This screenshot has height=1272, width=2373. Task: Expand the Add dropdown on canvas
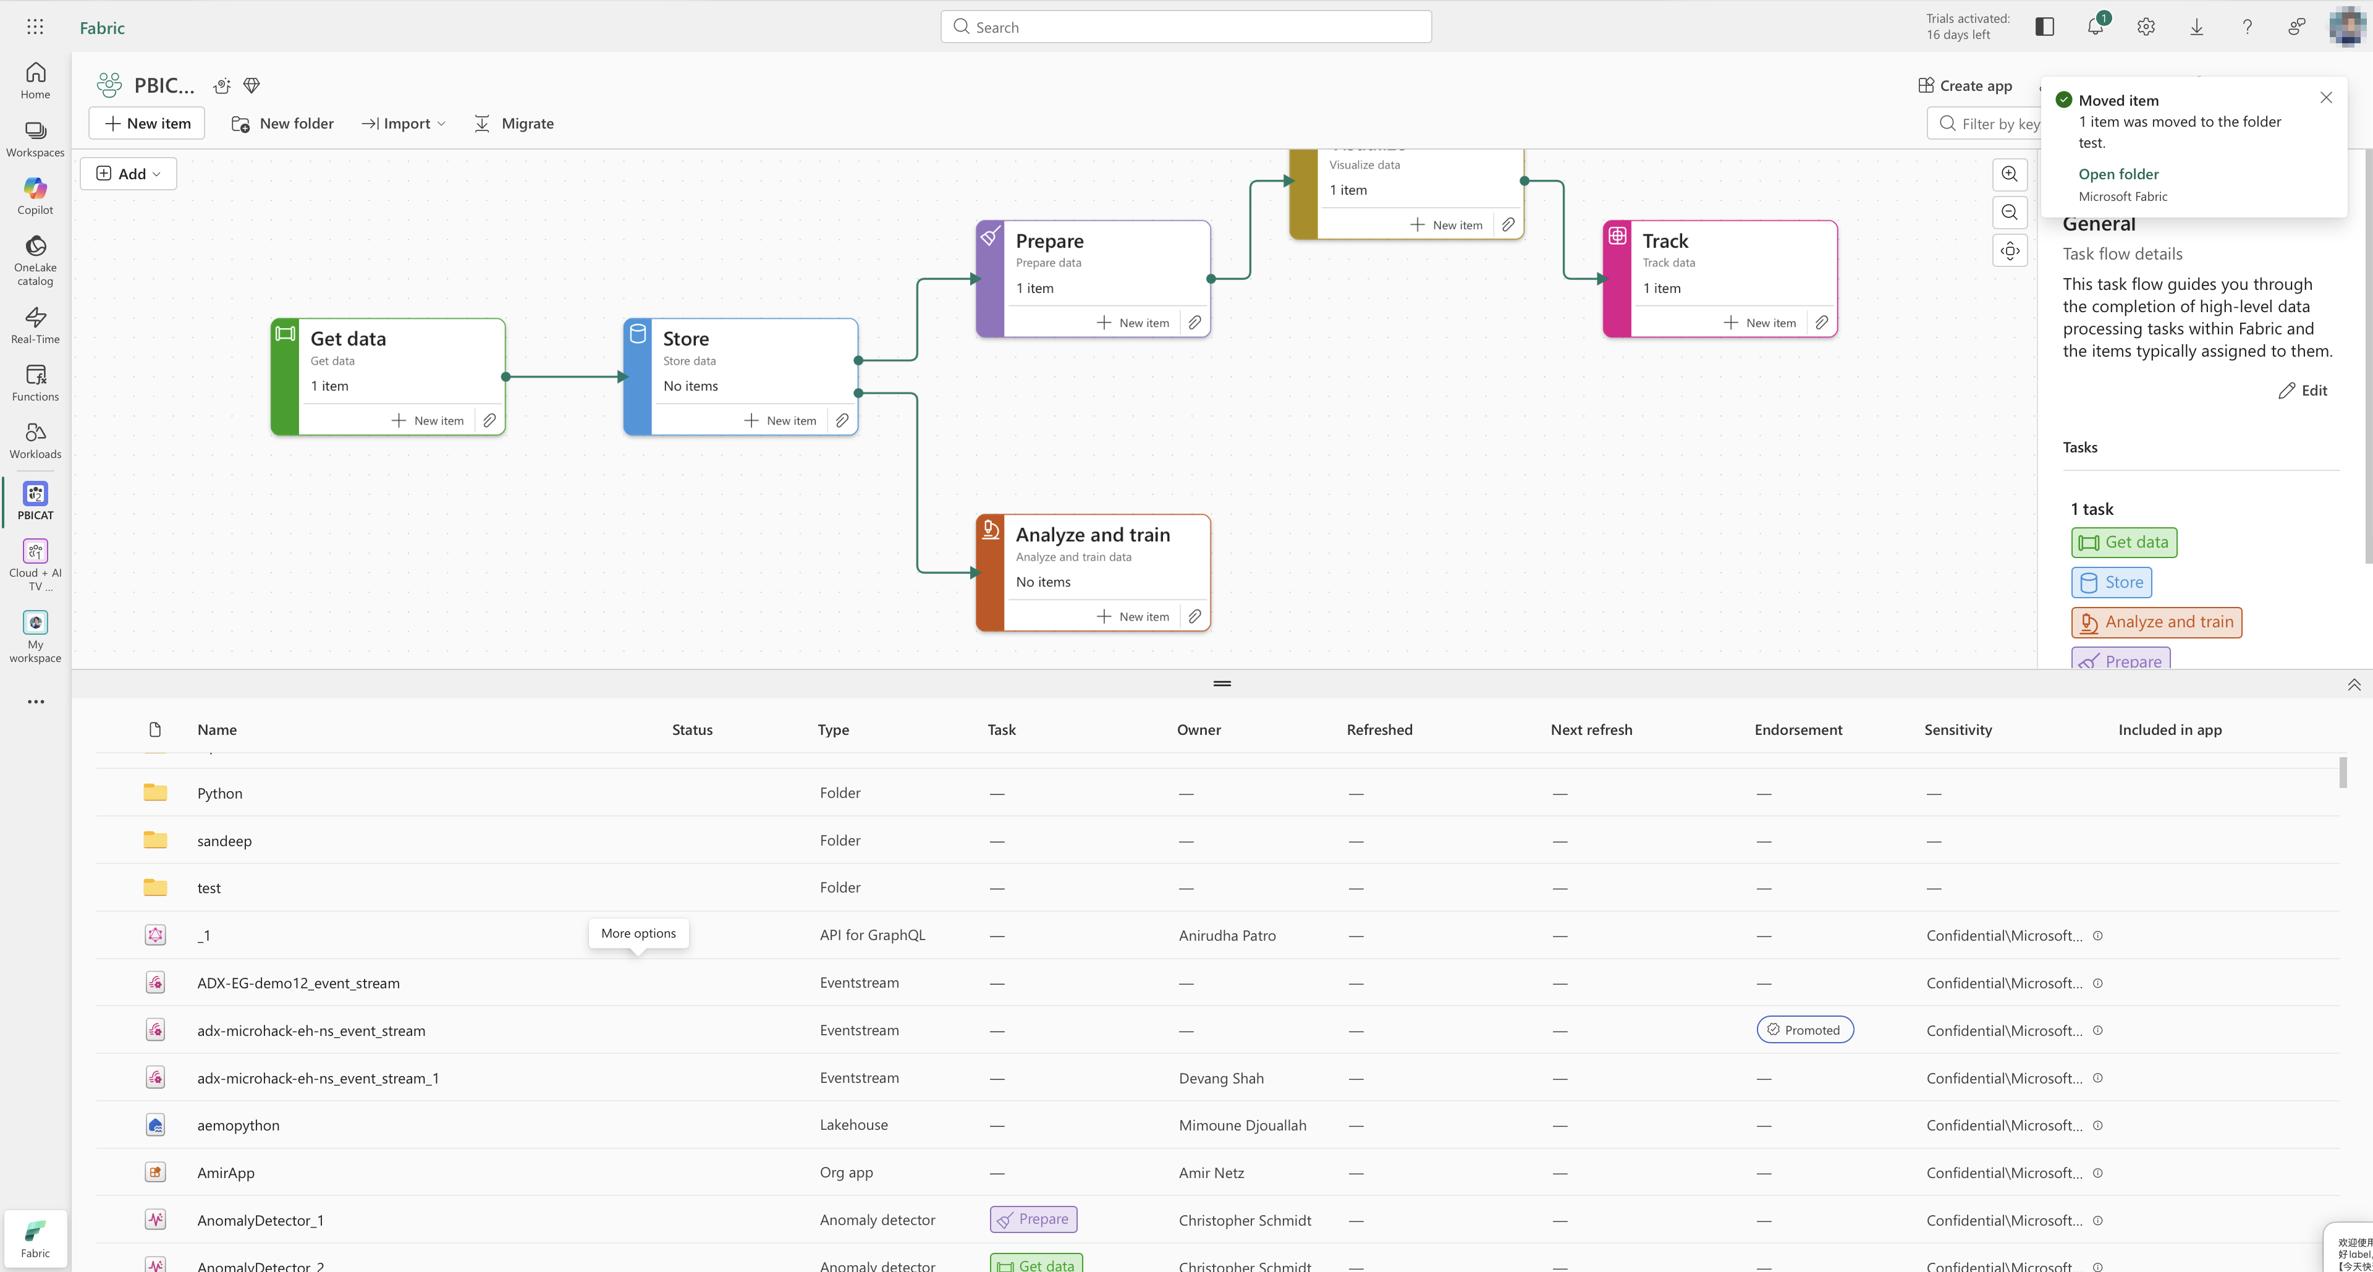[129, 173]
